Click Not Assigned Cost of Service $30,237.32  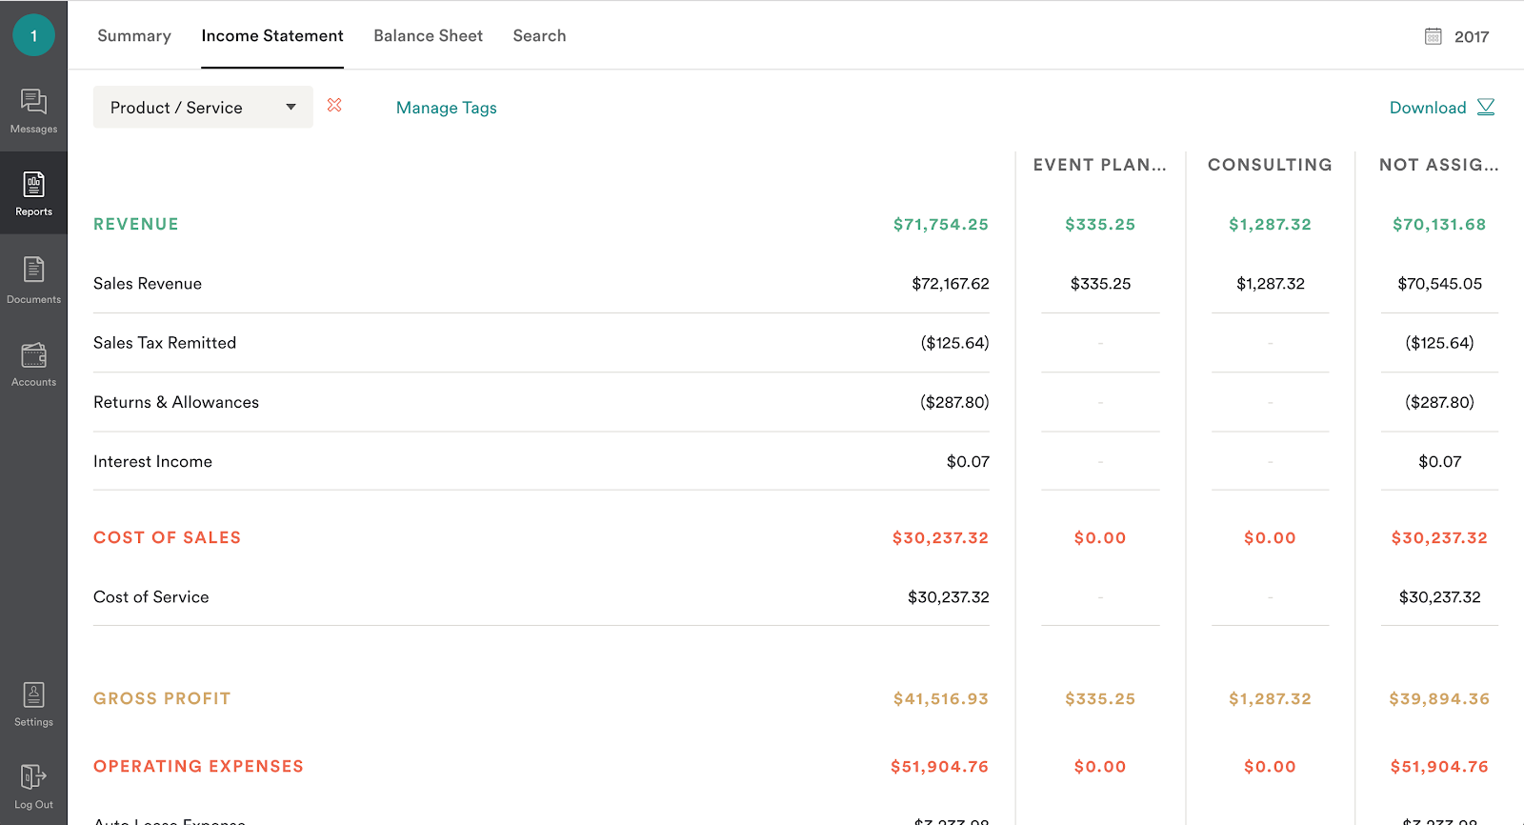coord(1439,596)
